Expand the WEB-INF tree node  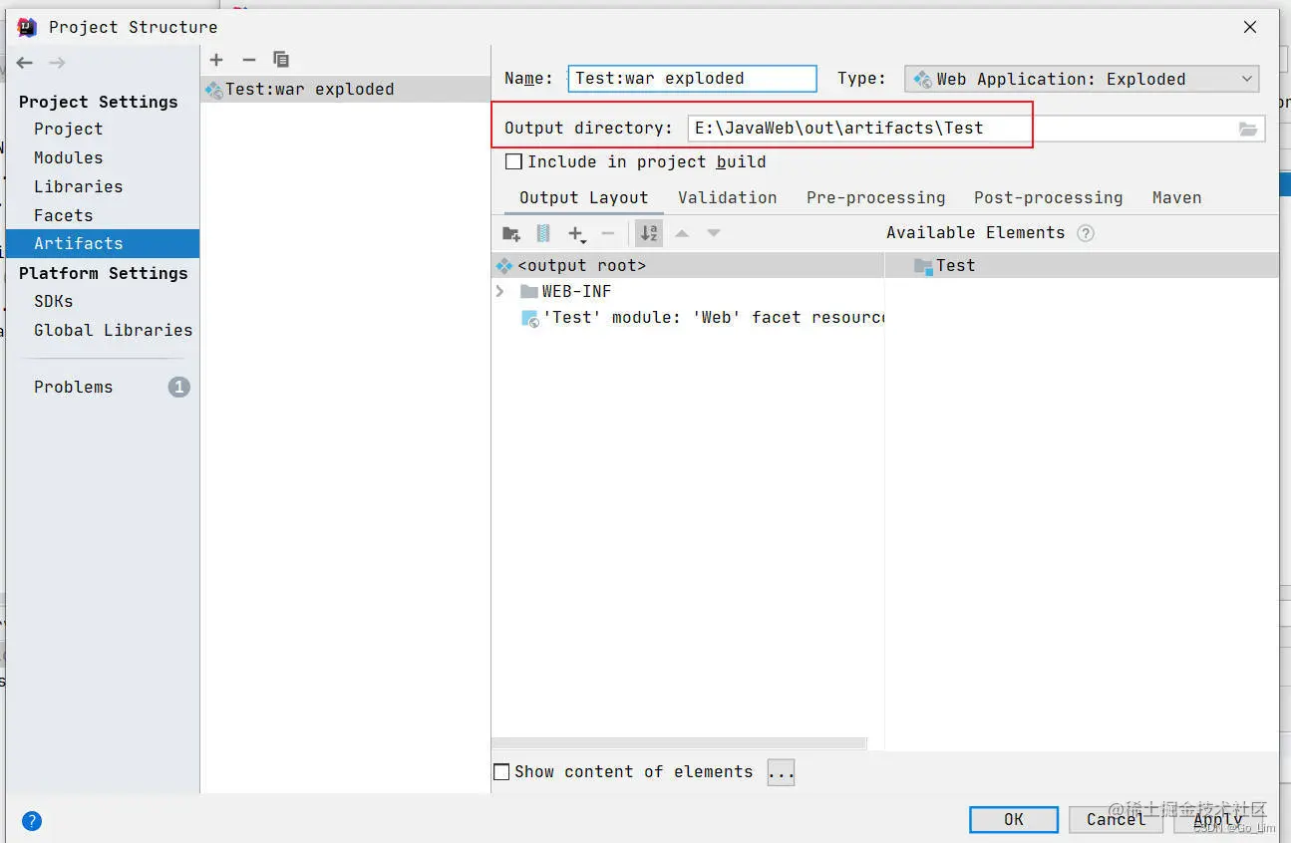[x=500, y=292]
